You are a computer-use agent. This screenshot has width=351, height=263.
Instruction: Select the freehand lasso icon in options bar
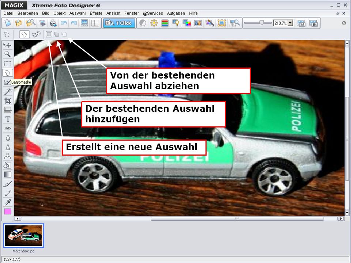tap(7, 34)
